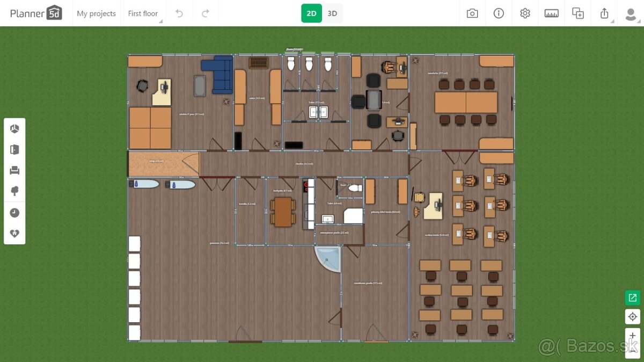Open the exterior tree catalog
Viewport: 644px width, 362px height.
pyautogui.click(x=14, y=191)
